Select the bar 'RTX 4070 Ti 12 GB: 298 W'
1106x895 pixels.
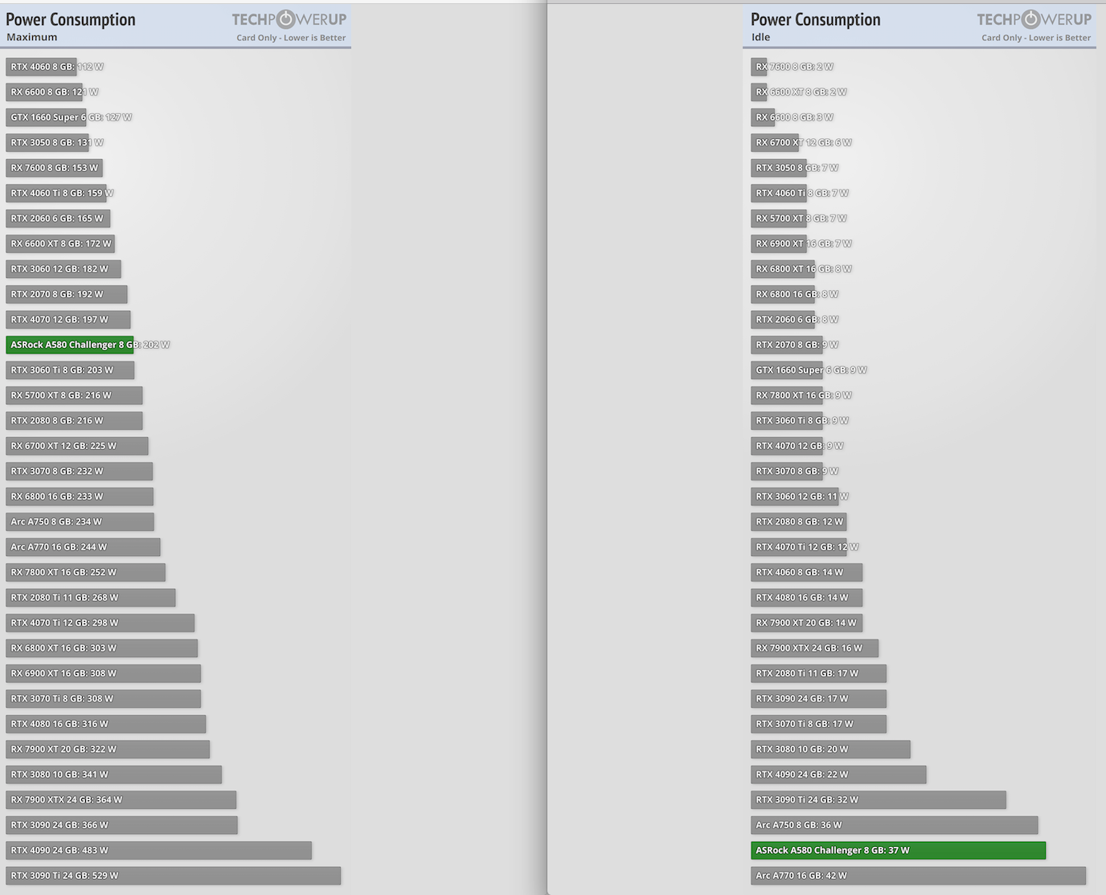(100, 623)
